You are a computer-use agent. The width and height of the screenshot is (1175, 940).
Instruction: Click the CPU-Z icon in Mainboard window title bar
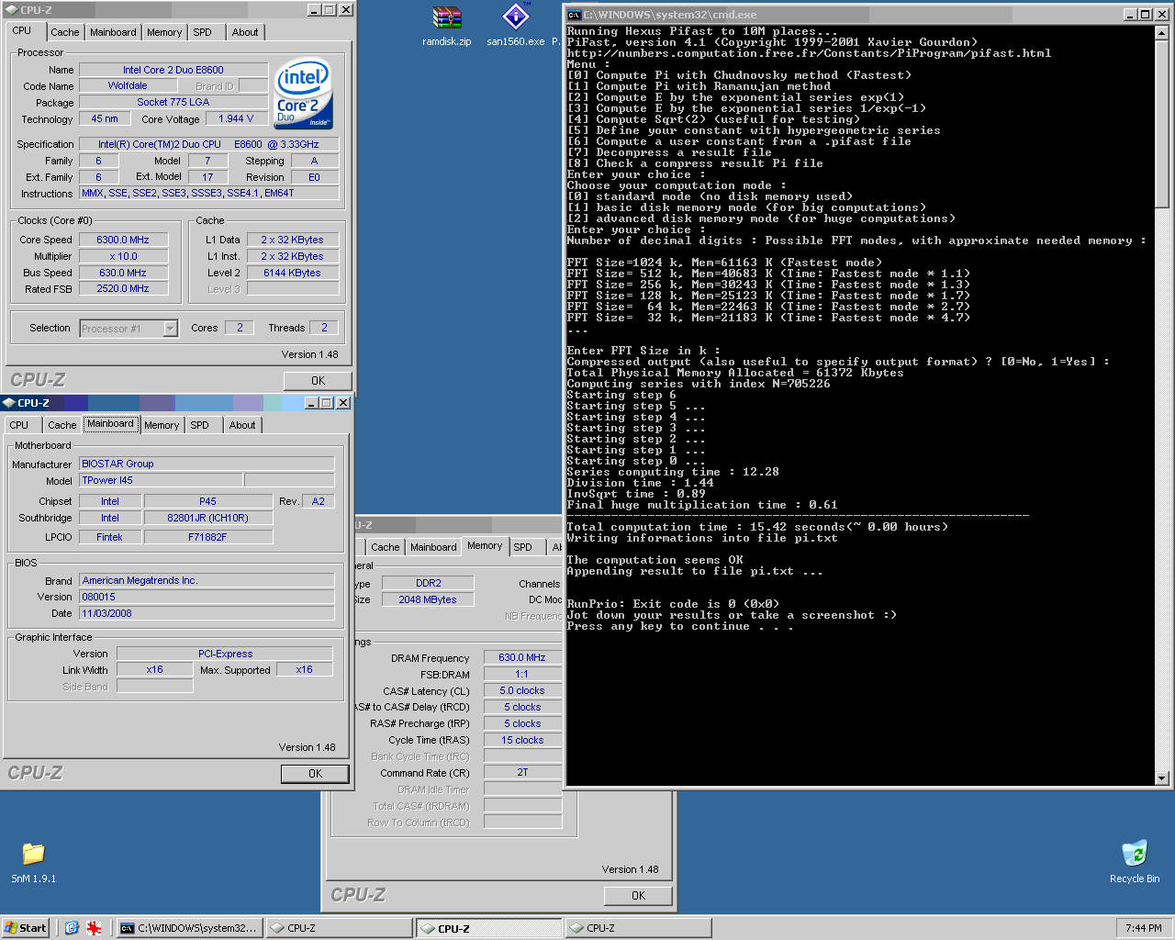[9, 403]
